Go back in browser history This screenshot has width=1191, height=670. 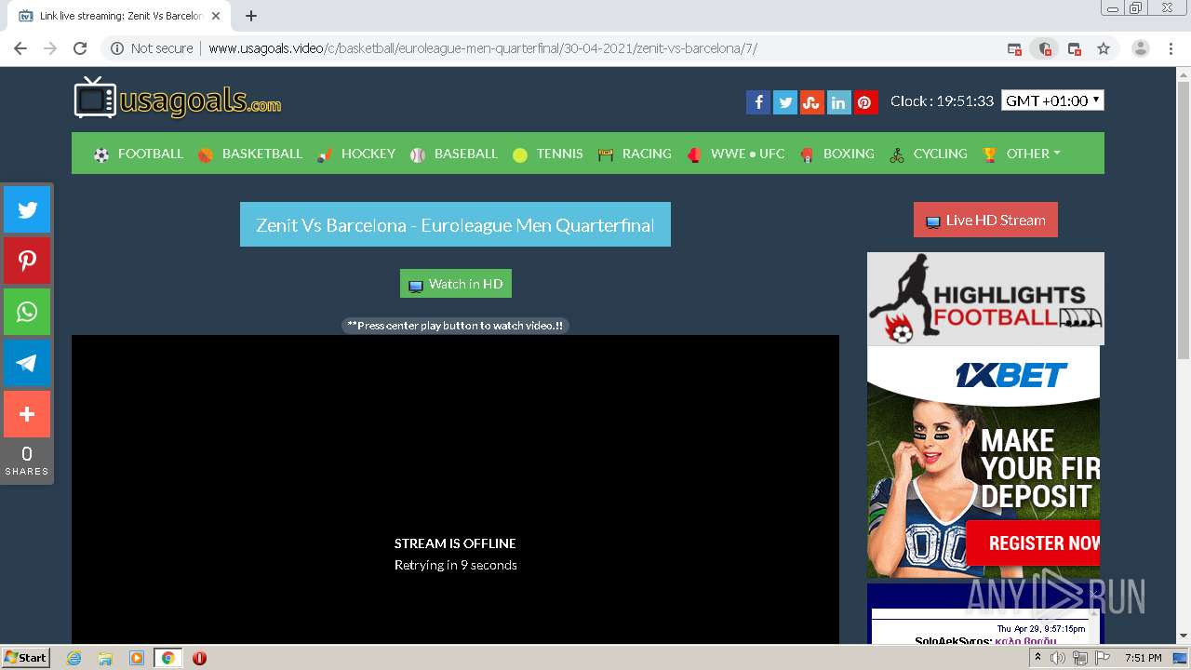(20, 48)
